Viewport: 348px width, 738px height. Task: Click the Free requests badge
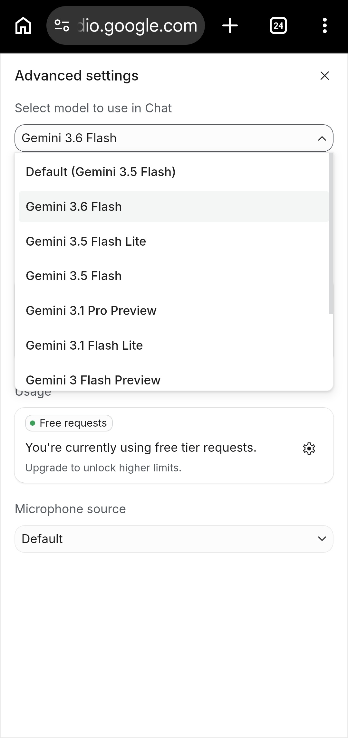coord(69,423)
